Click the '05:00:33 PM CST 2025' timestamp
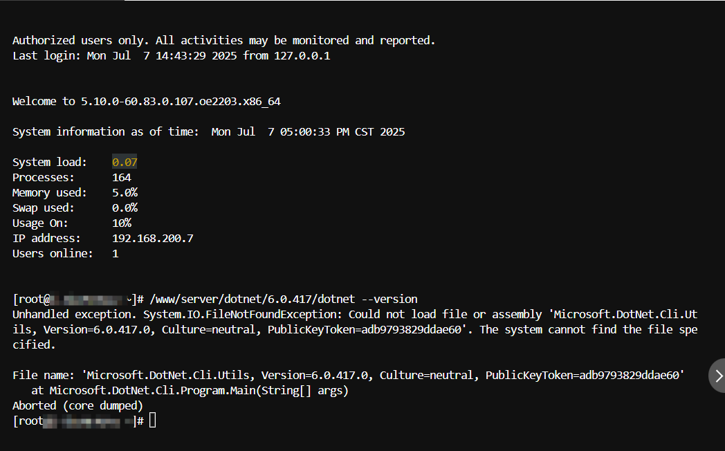 pyautogui.click(x=342, y=132)
